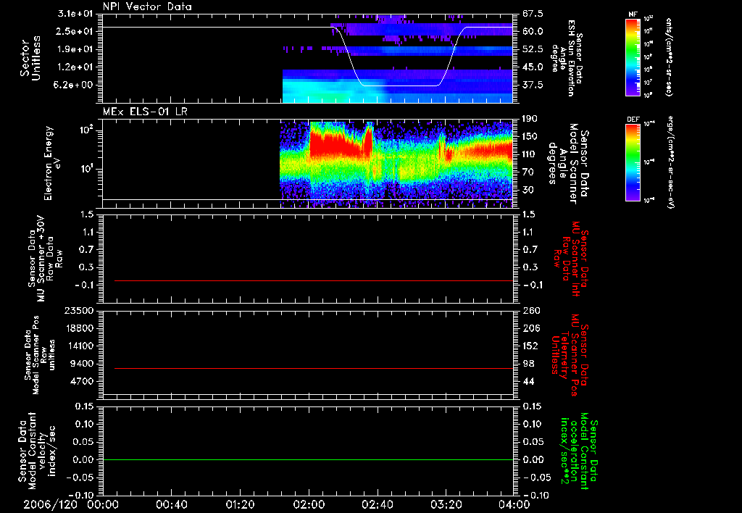
Task: Click the "18800" scanner position tick label
Action: (x=80, y=328)
